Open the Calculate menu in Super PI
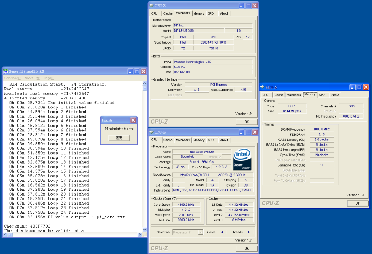The height and width of the screenshot is (254, 372). 13,78
